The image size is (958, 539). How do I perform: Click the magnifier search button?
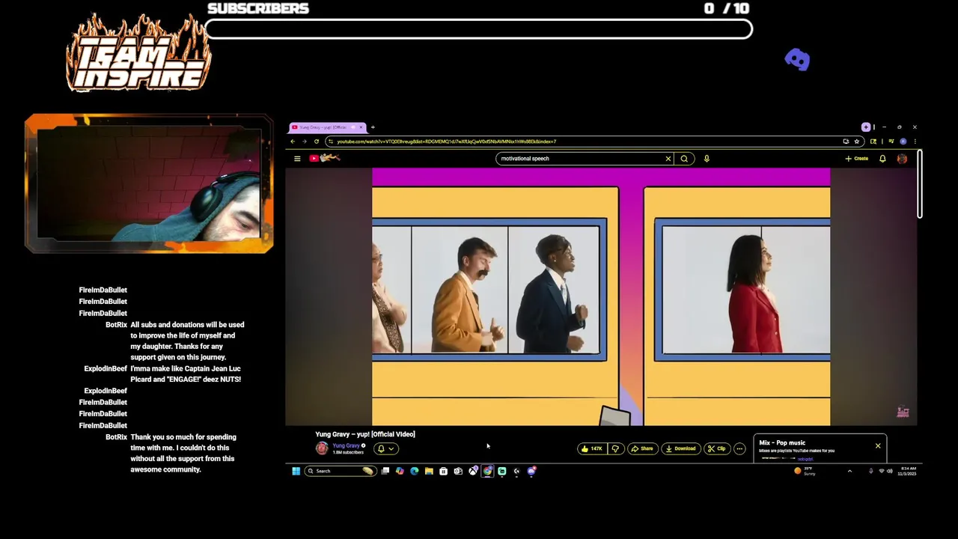click(684, 159)
